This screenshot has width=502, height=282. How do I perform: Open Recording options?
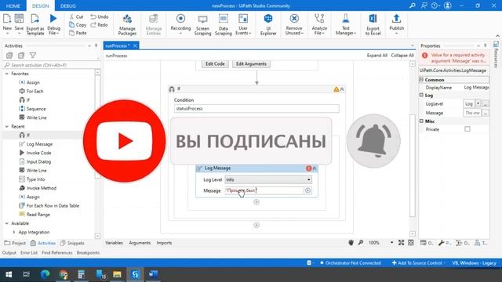(x=180, y=24)
